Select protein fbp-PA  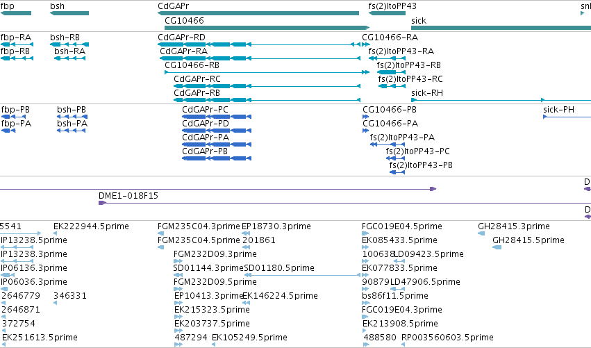click(16, 124)
